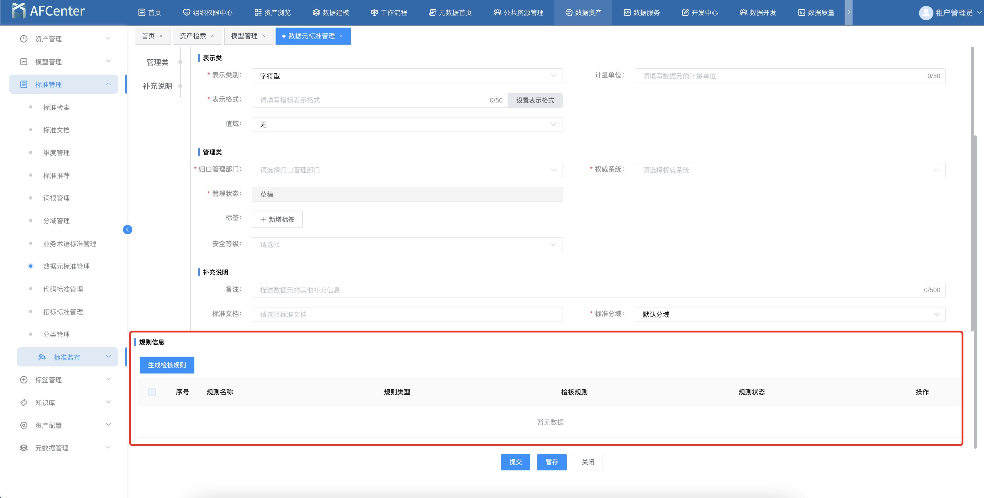Go to 标准检索 in the sidebar

click(56, 107)
